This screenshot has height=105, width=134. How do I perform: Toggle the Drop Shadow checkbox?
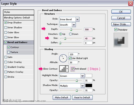6,23
